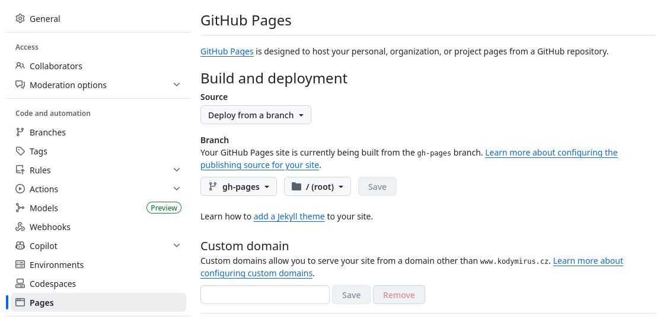
Task: Open the / (root) folder dropdown
Action: [x=317, y=186]
